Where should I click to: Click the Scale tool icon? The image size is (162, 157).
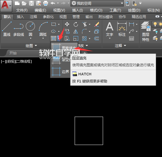pyautogui.click(x=76, y=38)
